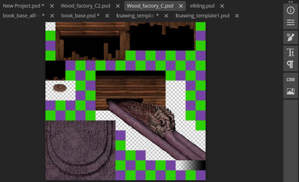Screen dimensions: 299x182
Task: Close the New Project.psd tab
Action: [x=52, y=6]
